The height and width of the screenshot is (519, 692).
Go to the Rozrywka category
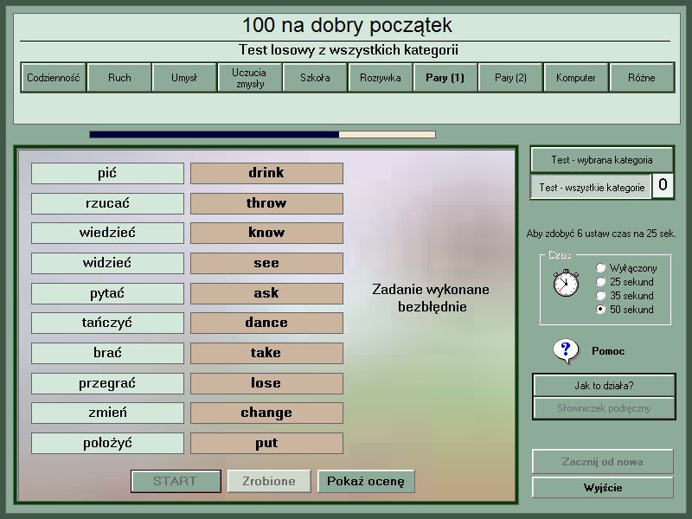380,78
